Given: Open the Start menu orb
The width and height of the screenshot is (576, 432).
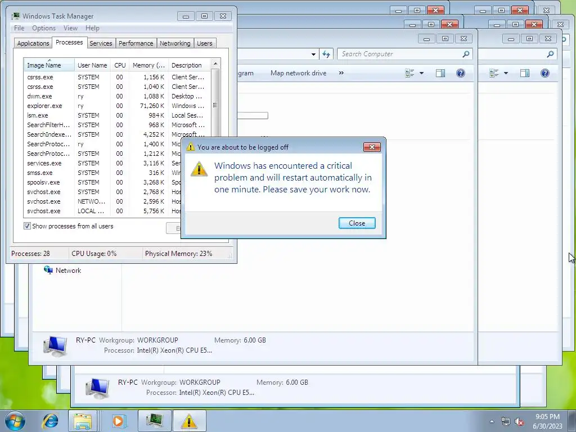Looking at the screenshot, I should click(15, 421).
